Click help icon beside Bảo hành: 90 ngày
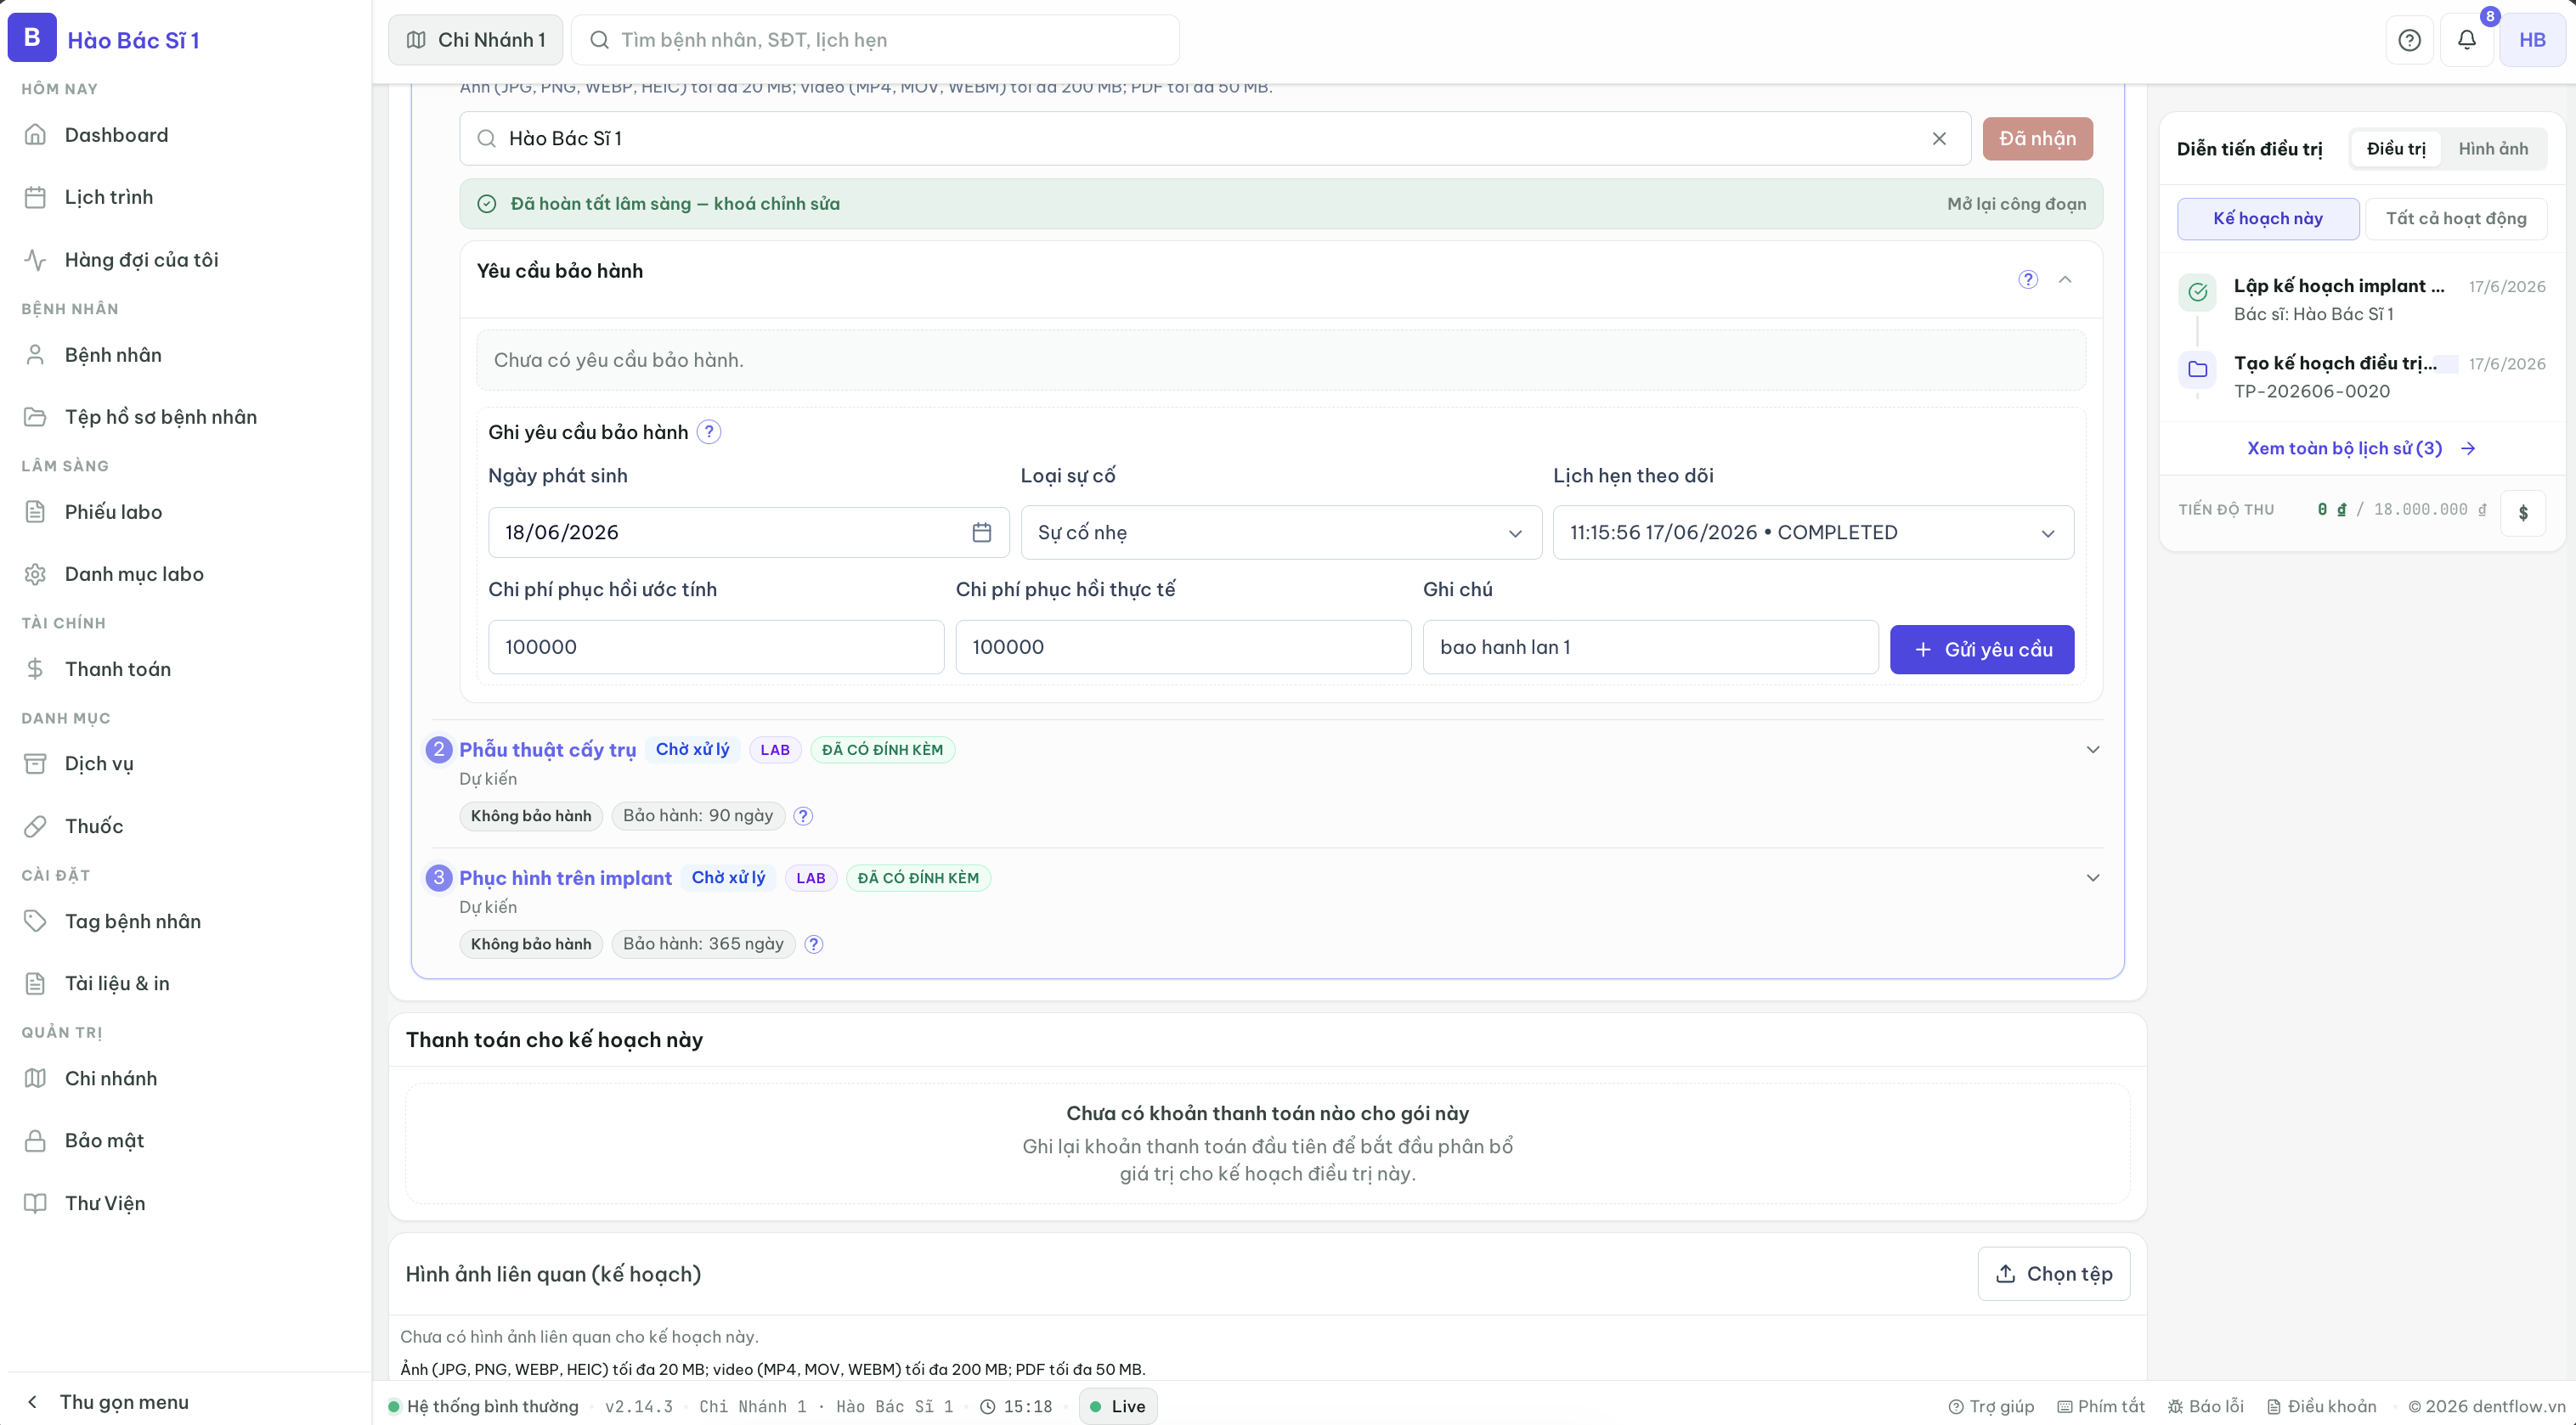Viewport: 2576px width, 1425px height. [803, 816]
